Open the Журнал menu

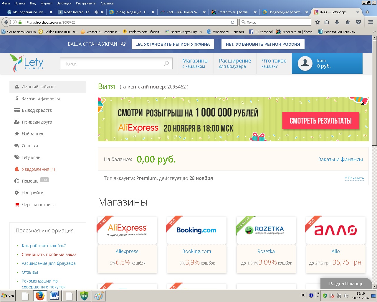pos(46,3)
